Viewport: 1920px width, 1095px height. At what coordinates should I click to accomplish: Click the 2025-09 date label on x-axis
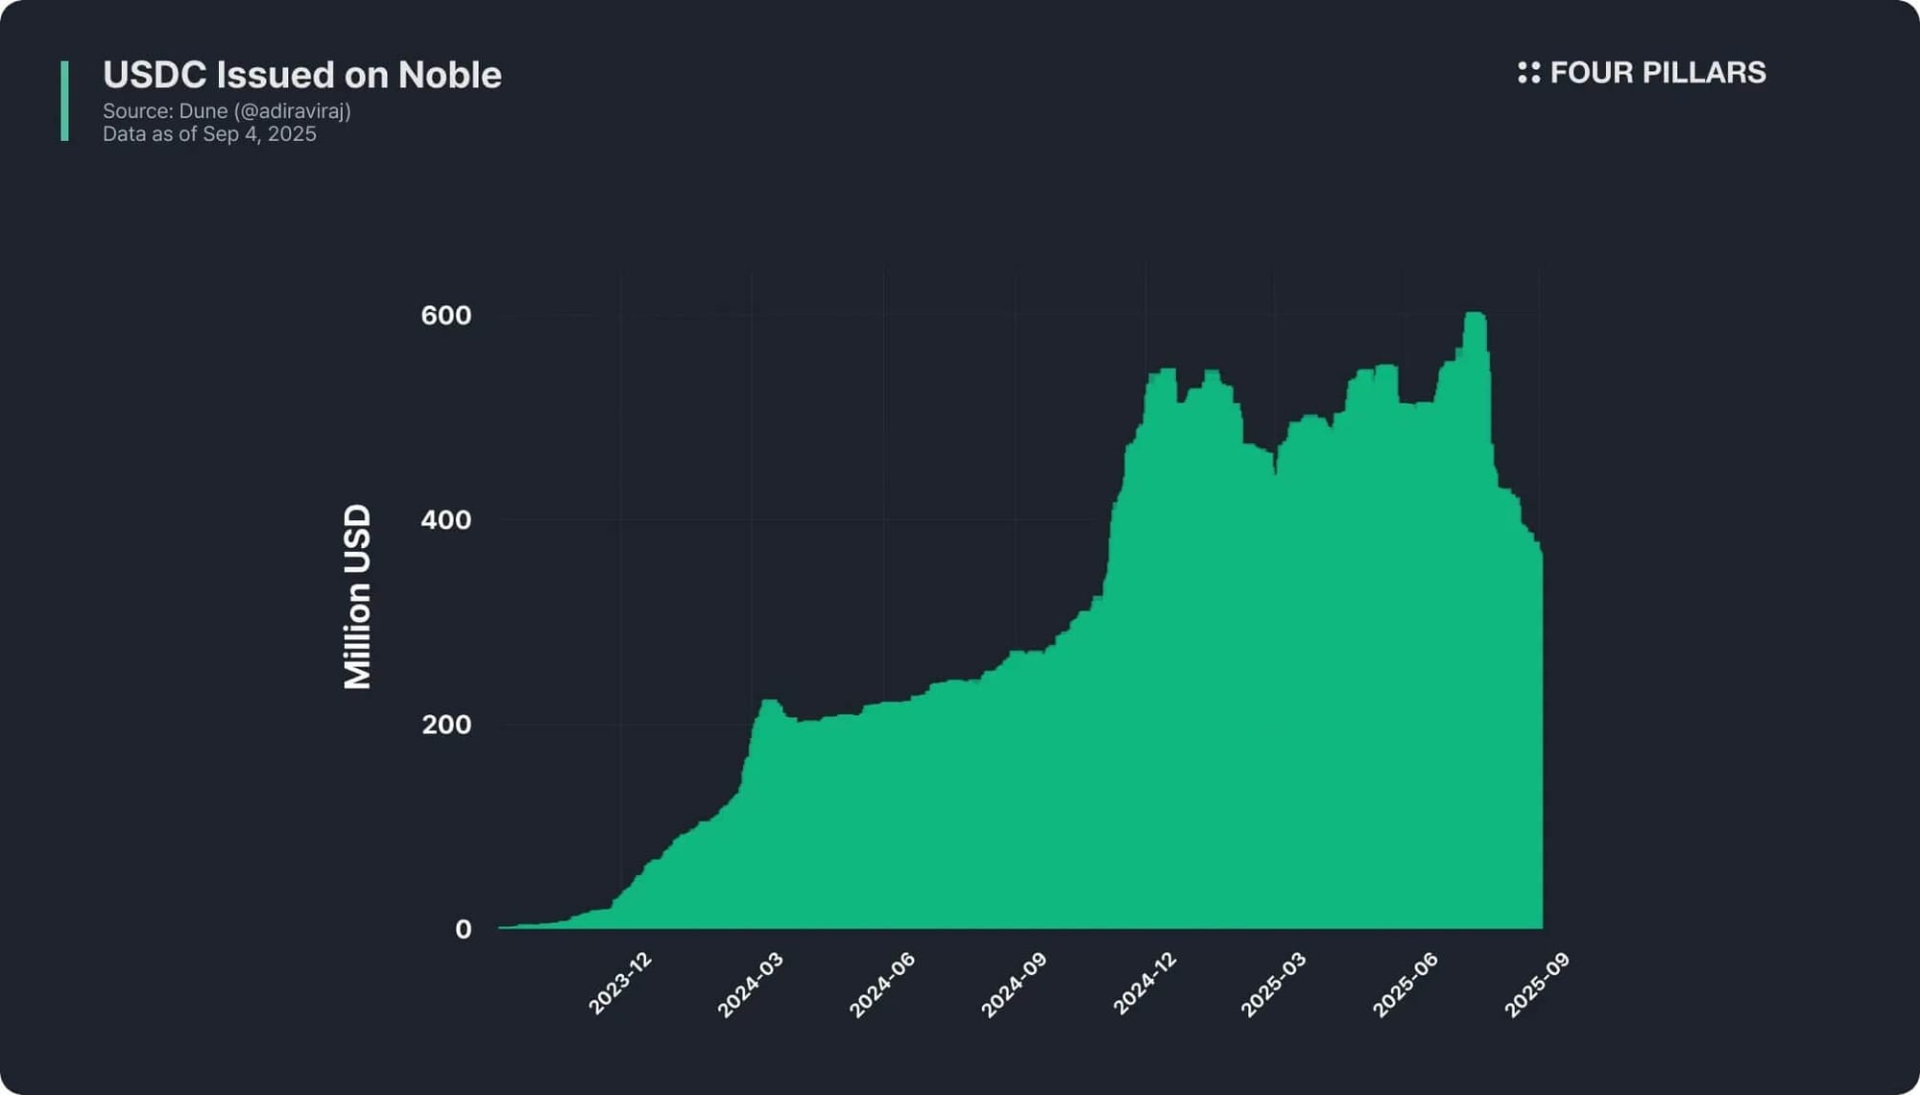(x=1537, y=986)
